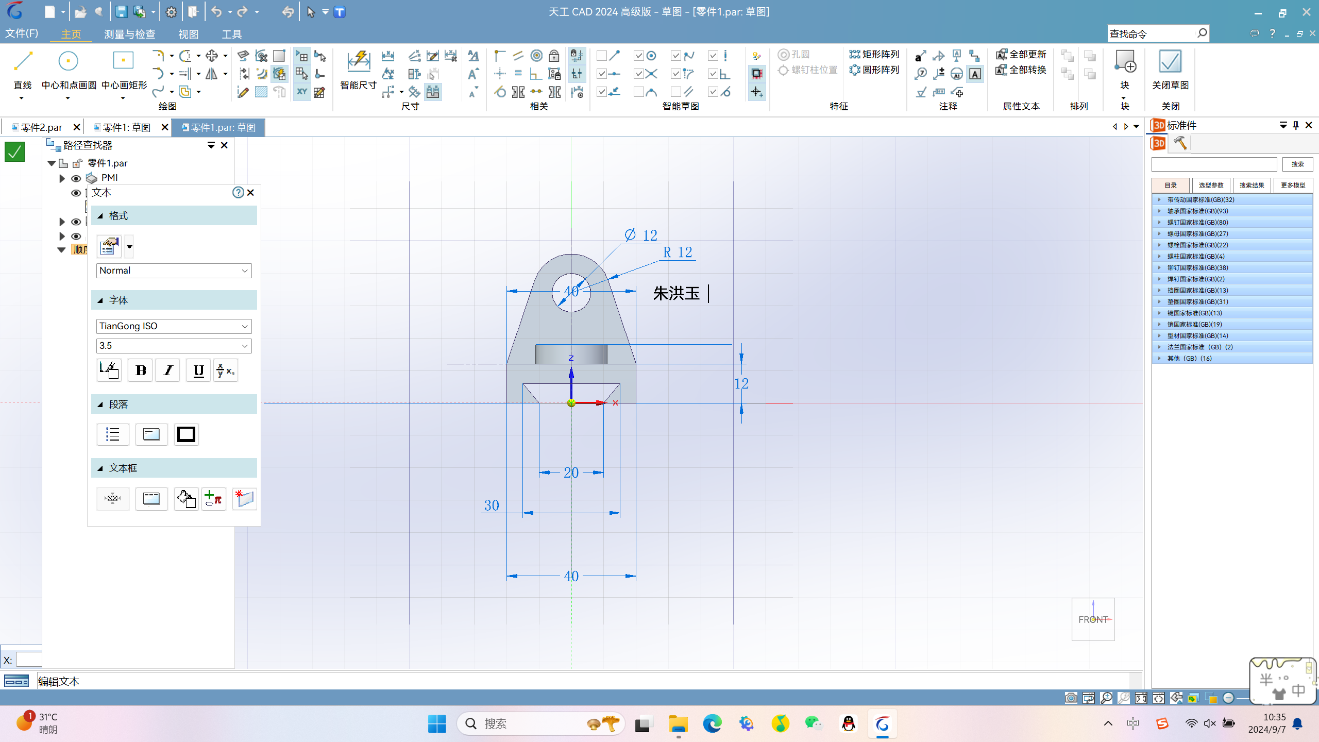Image resolution: width=1319 pixels, height=742 pixels.
Task: Click Convert All (全部转换)
Action: tap(1021, 70)
